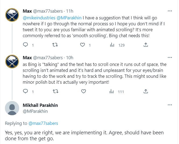Image resolution: width=179 pixels, height=144 pixels.
Task: Like the second tweet about unanimated scrolling
Action: pos(83,91)
